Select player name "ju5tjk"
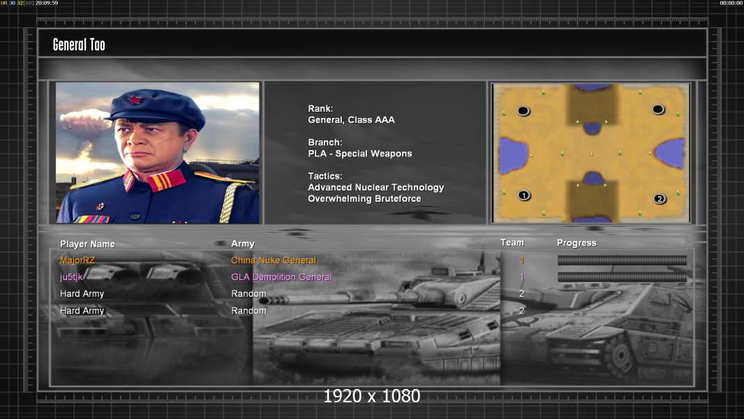This screenshot has height=419, width=744. (x=71, y=277)
